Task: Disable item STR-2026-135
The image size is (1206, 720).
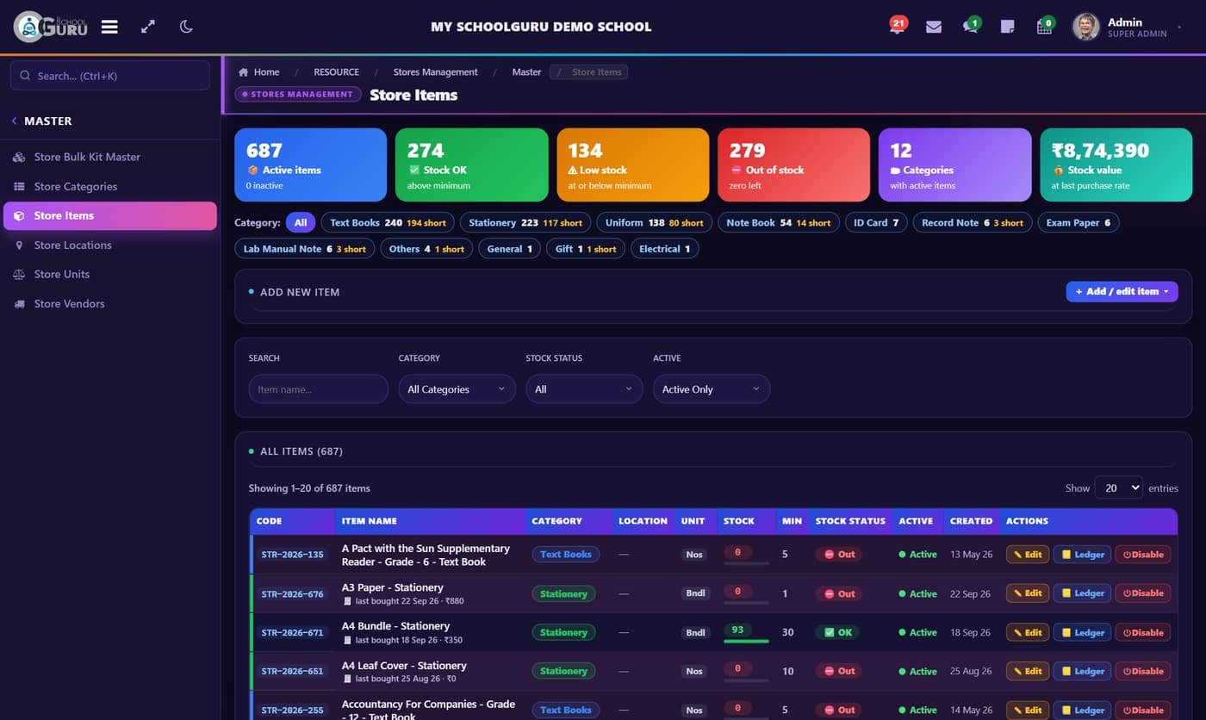Action: (1143, 555)
